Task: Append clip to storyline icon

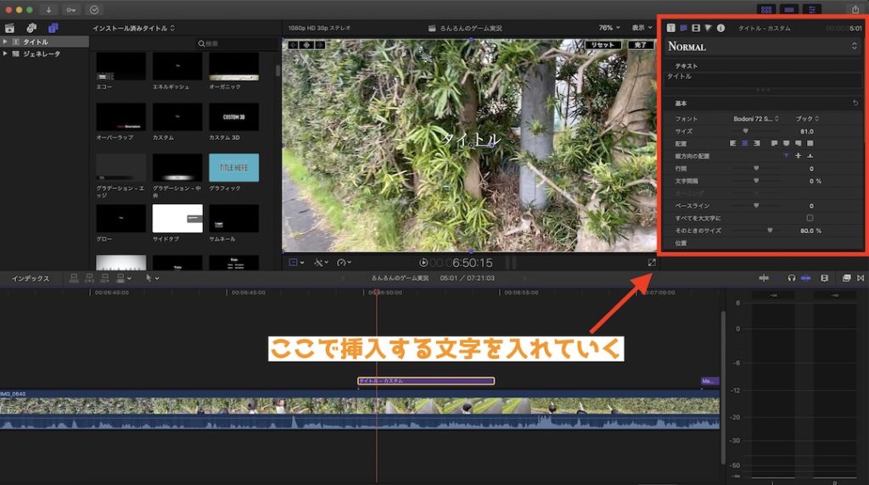Action: 104,278
